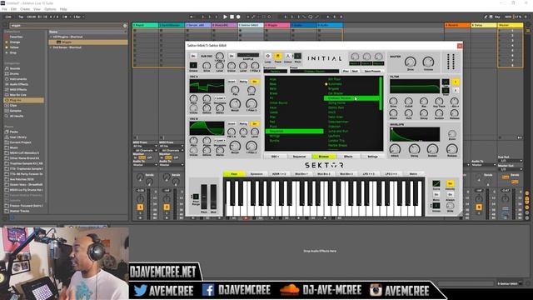Viewport: 533px width, 300px height.
Task: Open the Matrix tab
Action: (x=413, y=174)
